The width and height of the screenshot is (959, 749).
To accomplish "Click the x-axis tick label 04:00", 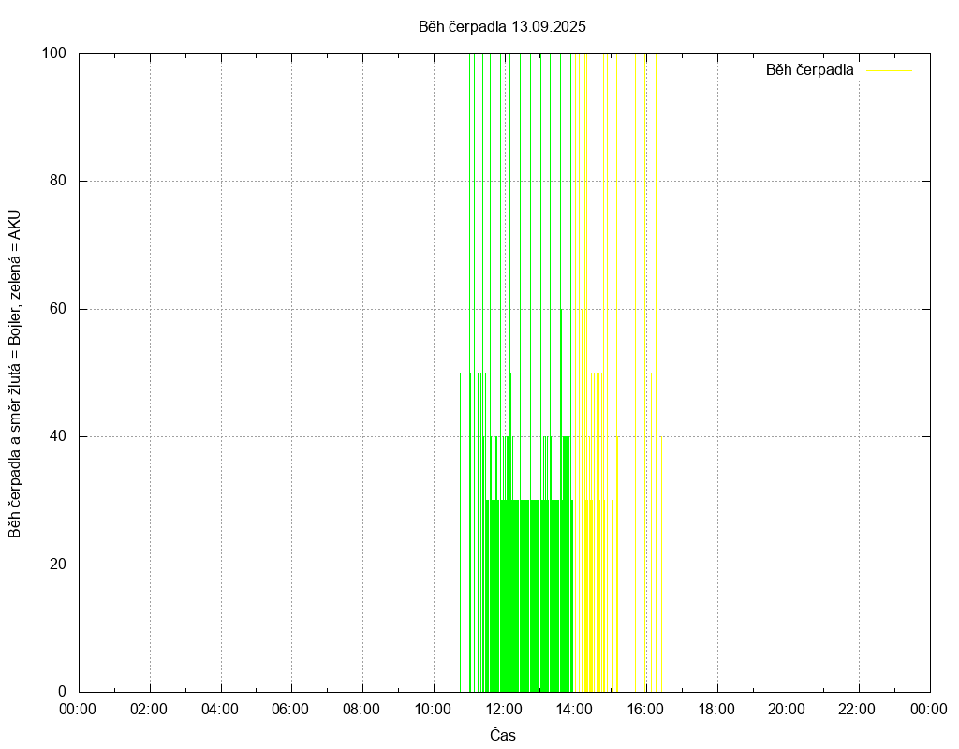I will click(219, 710).
